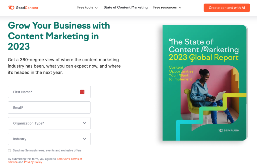Click the GoodContent brand name text
The height and width of the screenshot is (166, 257).
click(x=27, y=8)
